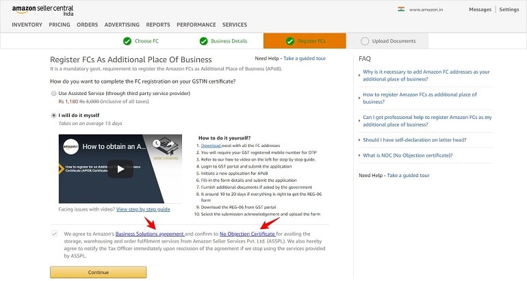Toggle the Business Solutions agreement checkbox
527x281 pixels.
[x=55, y=234]
